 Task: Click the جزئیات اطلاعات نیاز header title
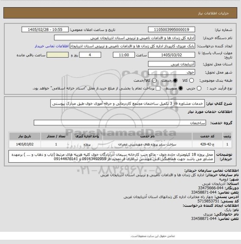[x=213, y=13]
